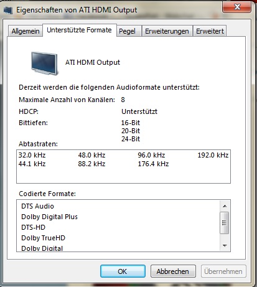The height and width of the screenshot is (287, 257).
Task: Select Dolby TrueHD in encoded formats
Action: [x=43, y=238]
